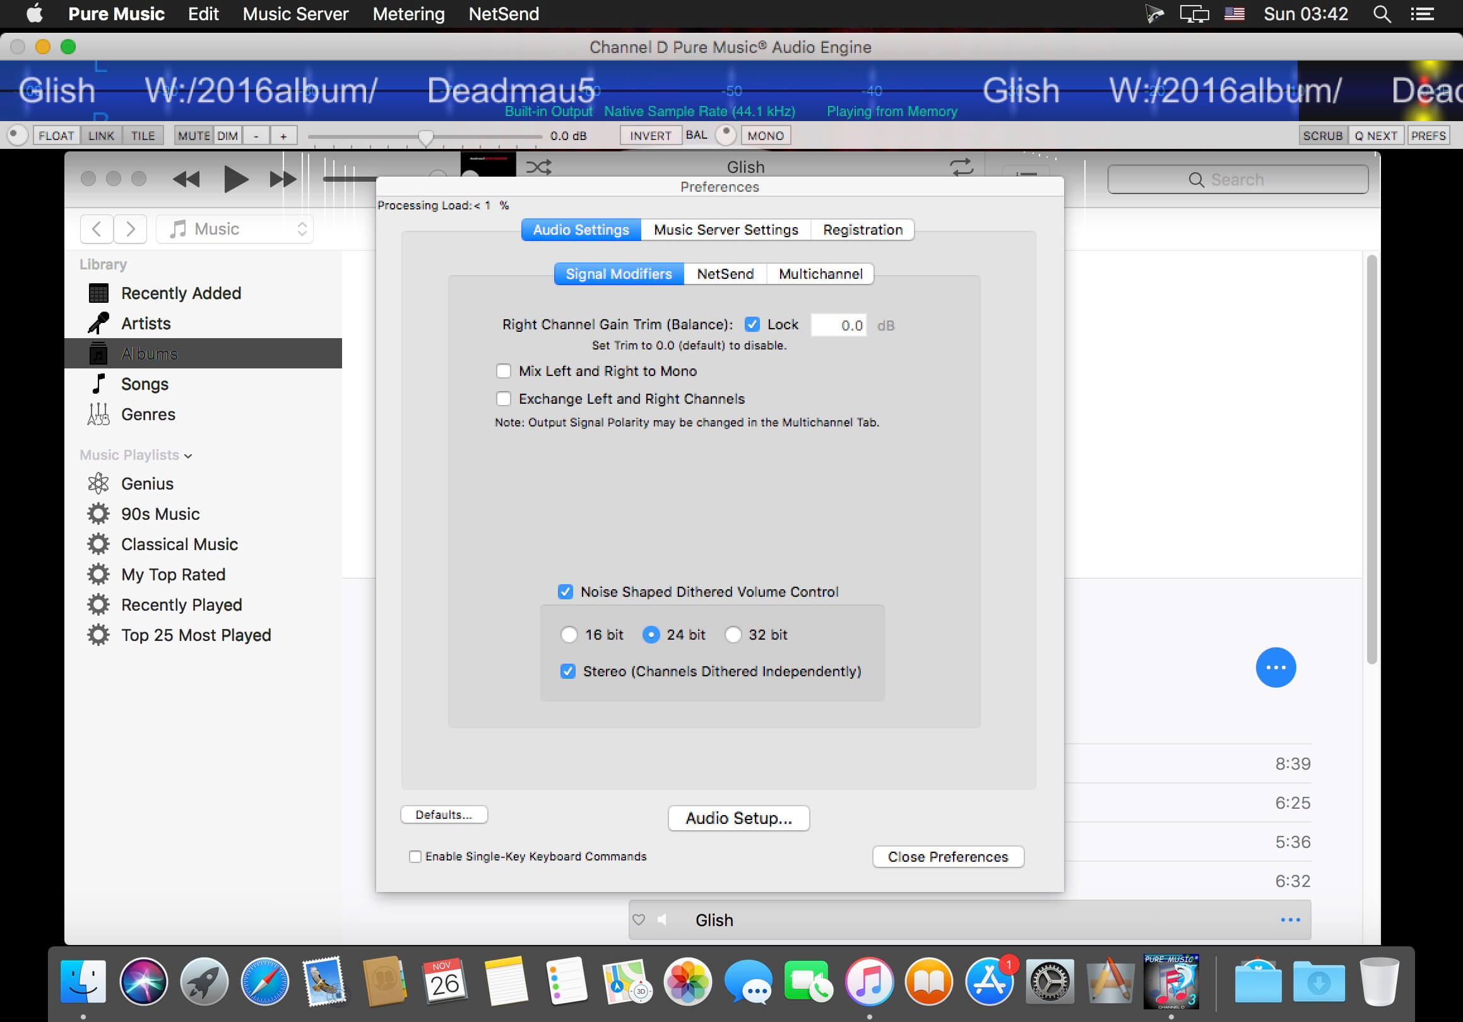Love the Glish track heart icon
The height and width of the screenshot is (1022, 1463).
[x=639, y=919]
